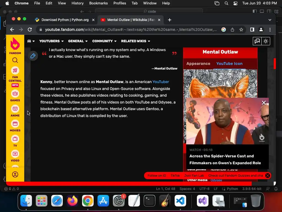Screen dimensions: 282x212
Task: Click Python language mode in VS Code status bar
Action: coord(232,189)
